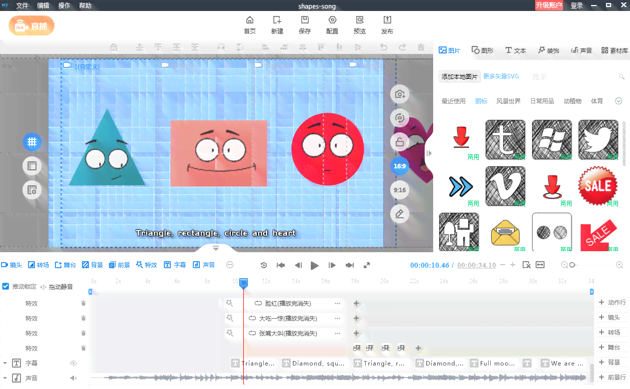Click the 升级账户 upgrade button

click(549, 5)
